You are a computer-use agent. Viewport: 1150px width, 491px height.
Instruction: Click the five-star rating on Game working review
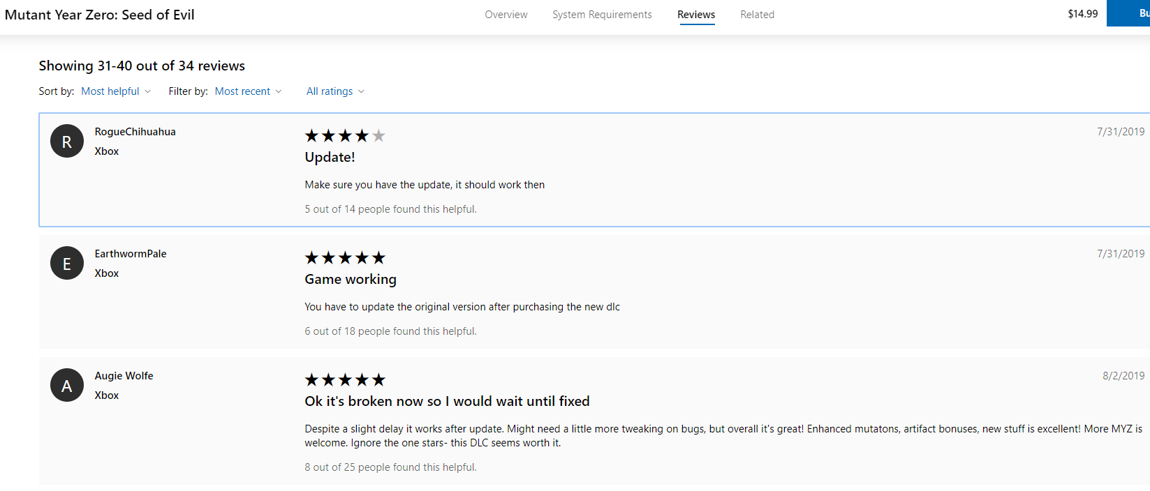pyautogui.click(x=345, y=258)
